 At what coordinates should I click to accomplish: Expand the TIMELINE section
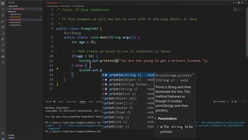(x=11, y=138)
